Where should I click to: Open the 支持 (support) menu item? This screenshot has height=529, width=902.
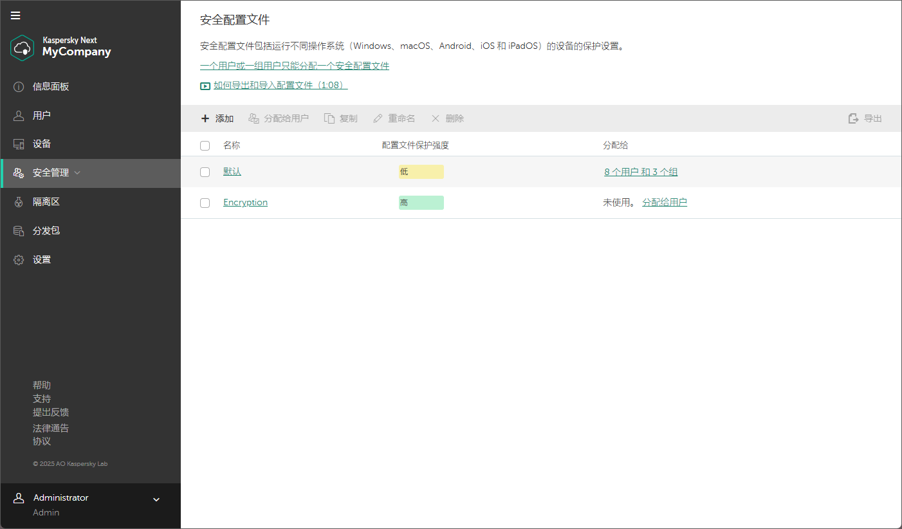[x=41, y=398]
